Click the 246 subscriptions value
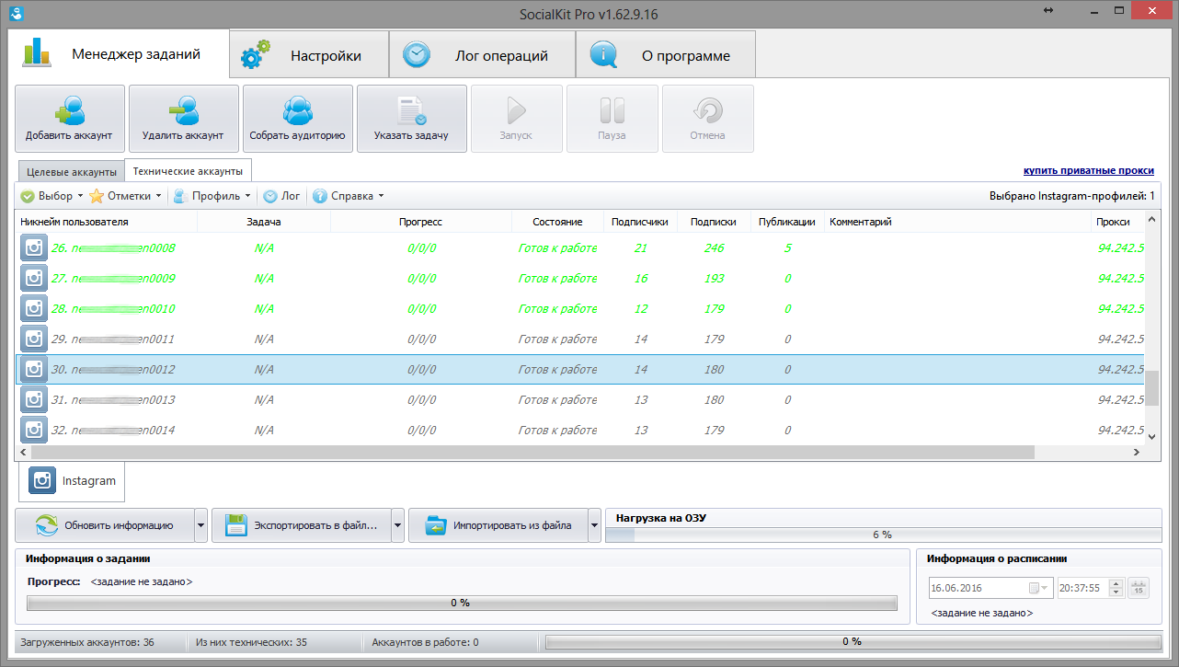This screenshot has width=1179, height=667. (714, 248)
